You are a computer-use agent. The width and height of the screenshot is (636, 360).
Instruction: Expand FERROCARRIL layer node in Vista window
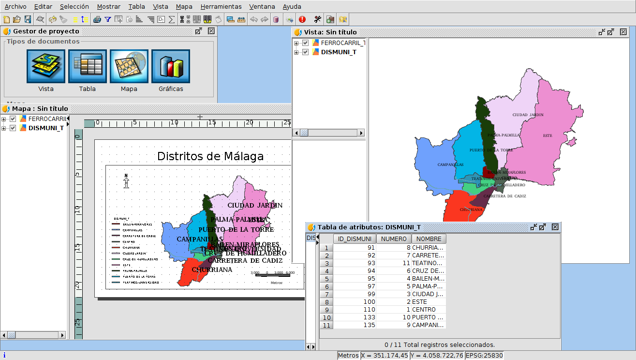coord(296,43)
